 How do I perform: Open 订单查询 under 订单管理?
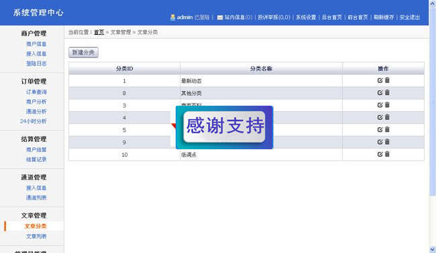coord(36,92)
